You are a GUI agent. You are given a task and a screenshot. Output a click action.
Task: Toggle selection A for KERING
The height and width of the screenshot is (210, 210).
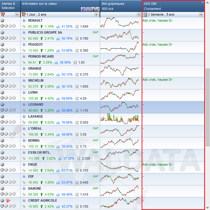point(2,146)
